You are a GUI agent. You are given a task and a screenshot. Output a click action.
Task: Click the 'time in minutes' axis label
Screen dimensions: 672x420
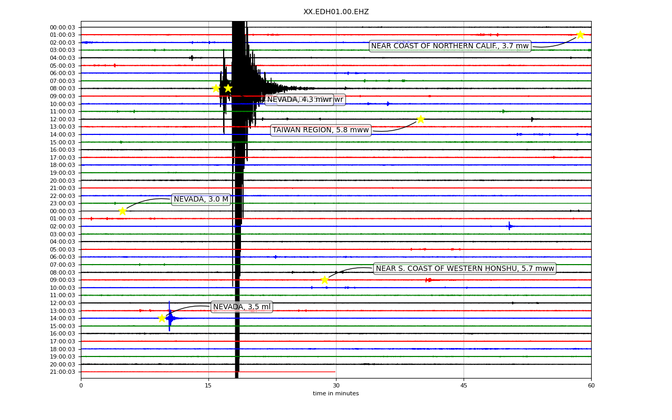[336, 394]
